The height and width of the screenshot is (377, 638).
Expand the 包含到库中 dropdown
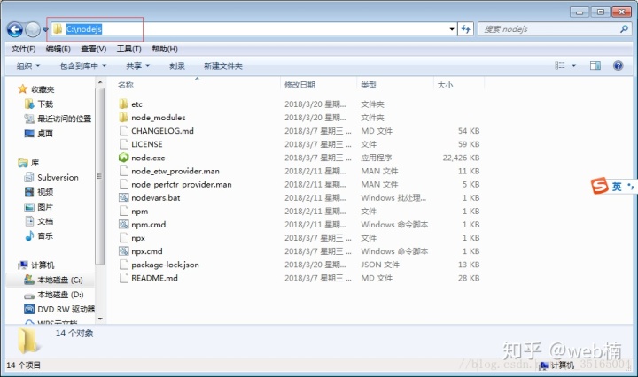click(x=83, y=65)
